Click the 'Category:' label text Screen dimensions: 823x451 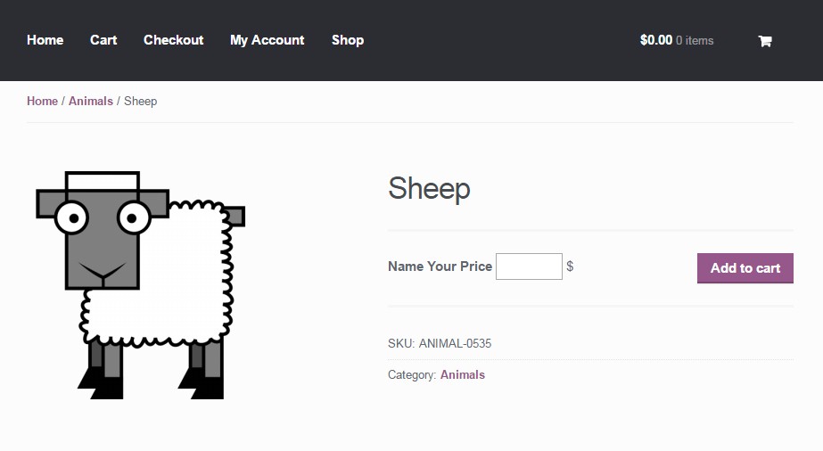412,375
